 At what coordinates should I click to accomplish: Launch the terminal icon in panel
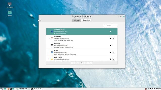(x=11, y=89)
